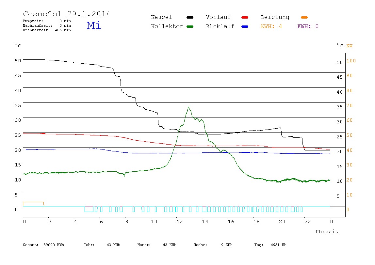
Task: Click the "Gesamt:" footer label
Action: (x=31, y=245)
